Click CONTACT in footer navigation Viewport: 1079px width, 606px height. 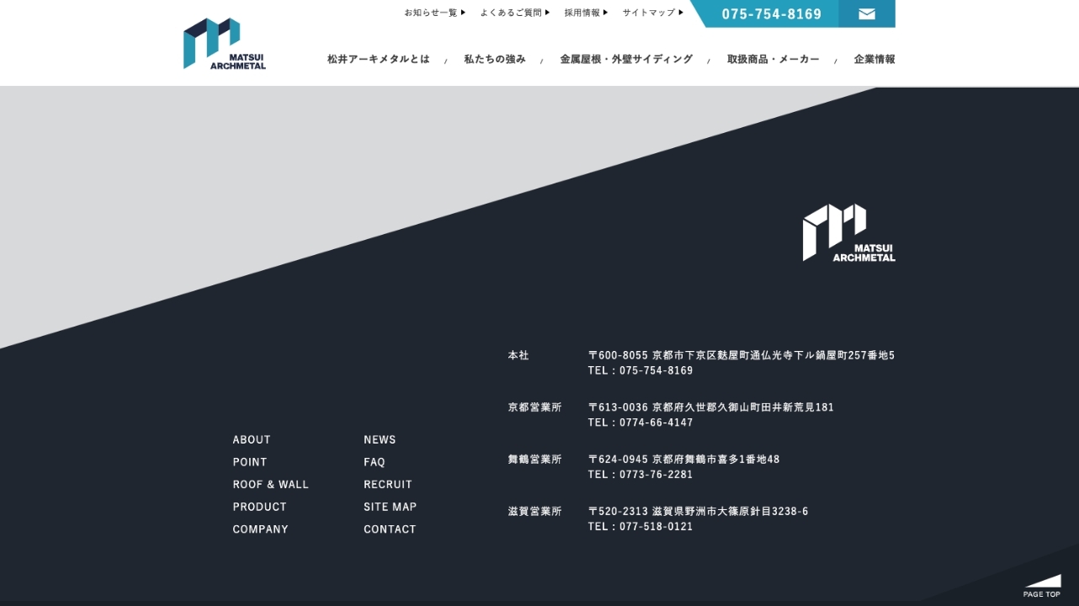(x=390, y=529)
